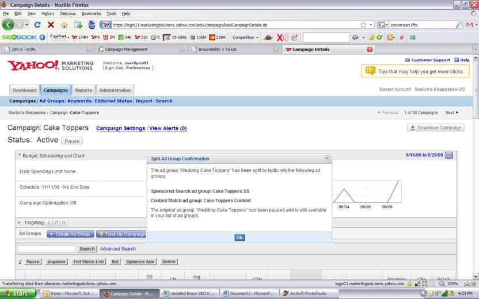The image size is (479, 299).
Task: Open the select-all arrow beside Pause button
Action: 21,262
